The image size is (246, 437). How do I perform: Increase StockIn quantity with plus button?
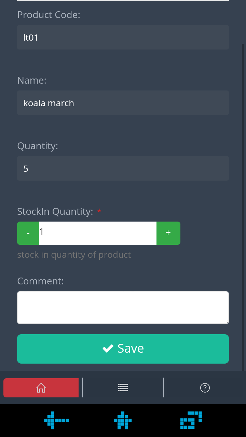pyautogui.click(x=168, y=233)
